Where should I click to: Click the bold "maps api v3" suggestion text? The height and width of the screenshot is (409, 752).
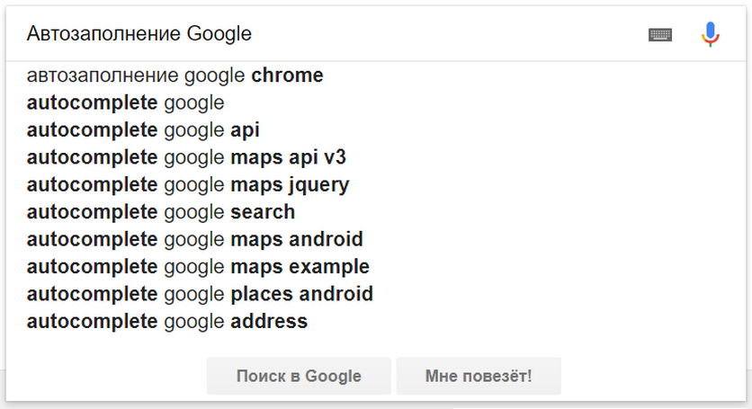tap(288, 157)
